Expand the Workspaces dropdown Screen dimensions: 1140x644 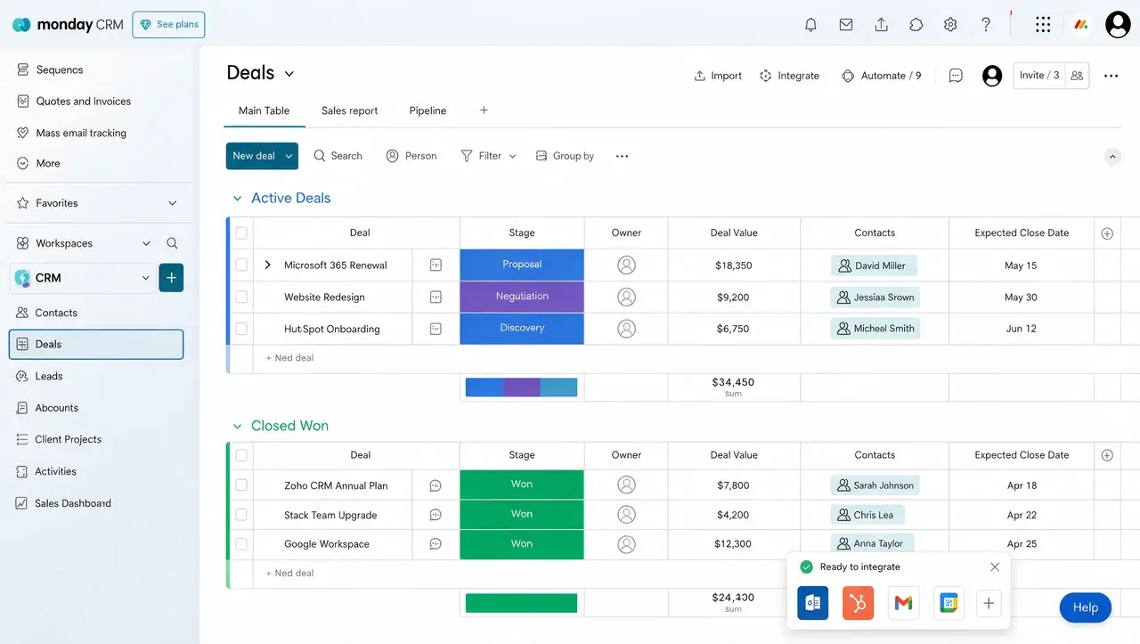146,243
